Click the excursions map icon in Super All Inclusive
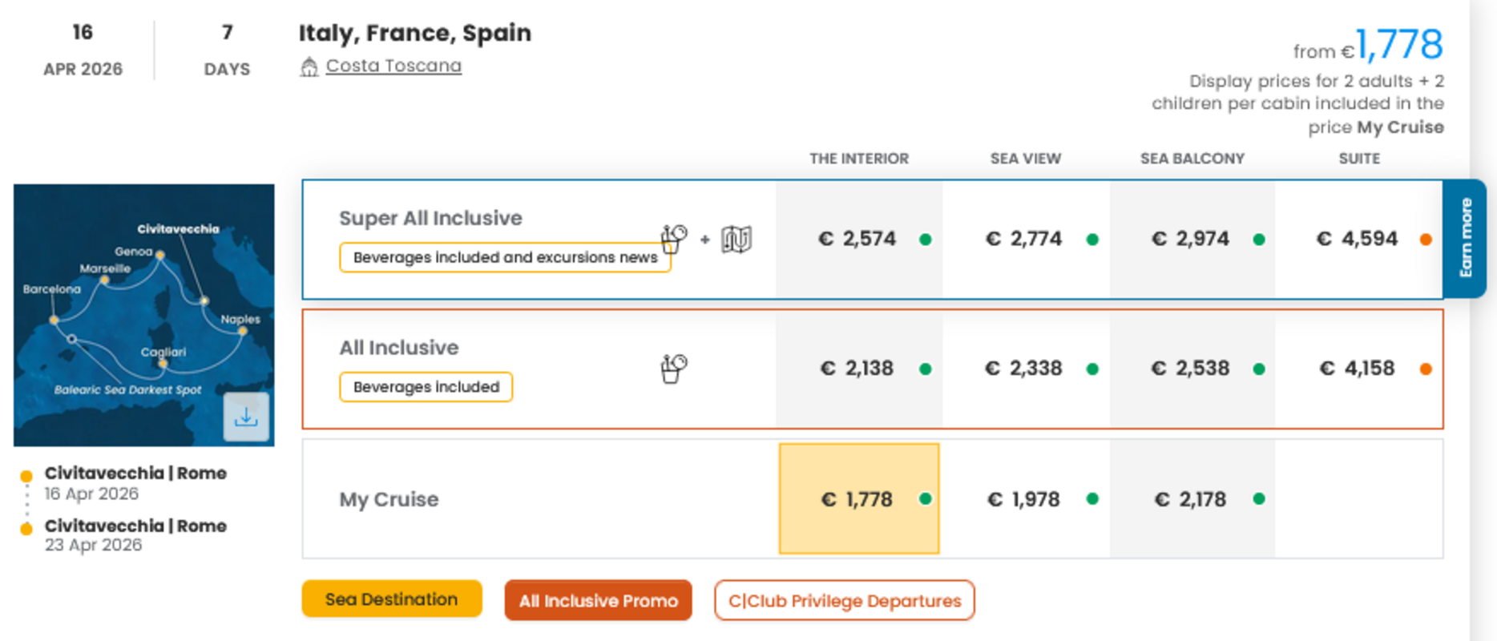 736,239
